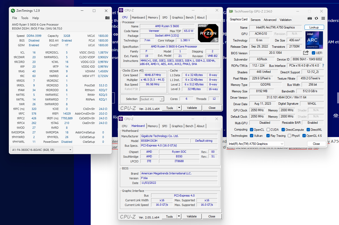Screen dimensions: 339x225
Task: Click the AMD Ryzen 5 badge in CPU-Z
Action: pos(208,33)
